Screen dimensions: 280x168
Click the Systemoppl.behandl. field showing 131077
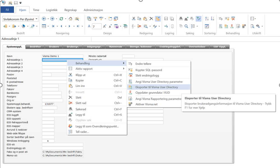[x=48, y=104]
